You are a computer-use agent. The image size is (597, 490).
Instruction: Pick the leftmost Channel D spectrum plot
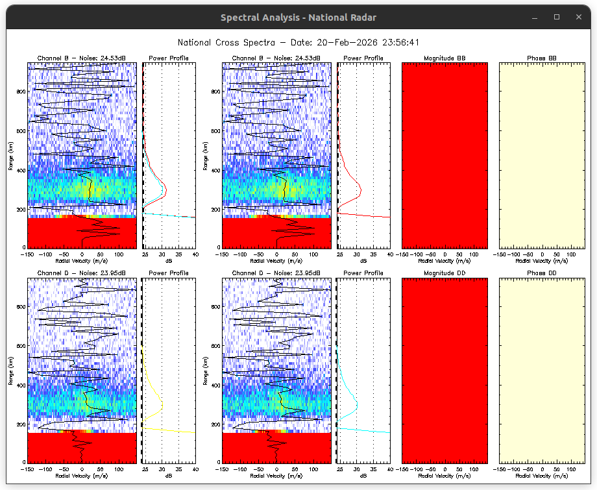point(82,369)
